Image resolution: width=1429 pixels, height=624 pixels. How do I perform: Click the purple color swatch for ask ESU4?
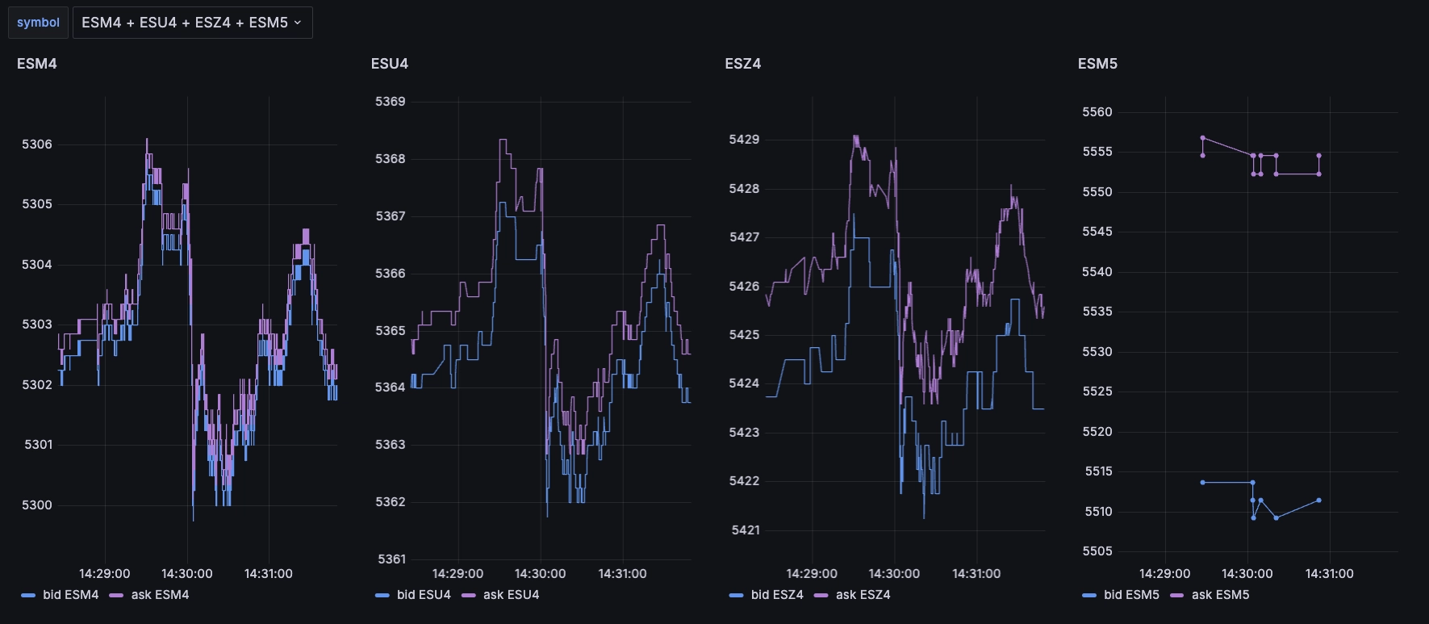469,596
